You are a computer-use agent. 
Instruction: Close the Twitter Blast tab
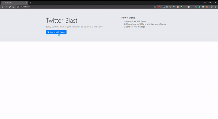(26, 3)
